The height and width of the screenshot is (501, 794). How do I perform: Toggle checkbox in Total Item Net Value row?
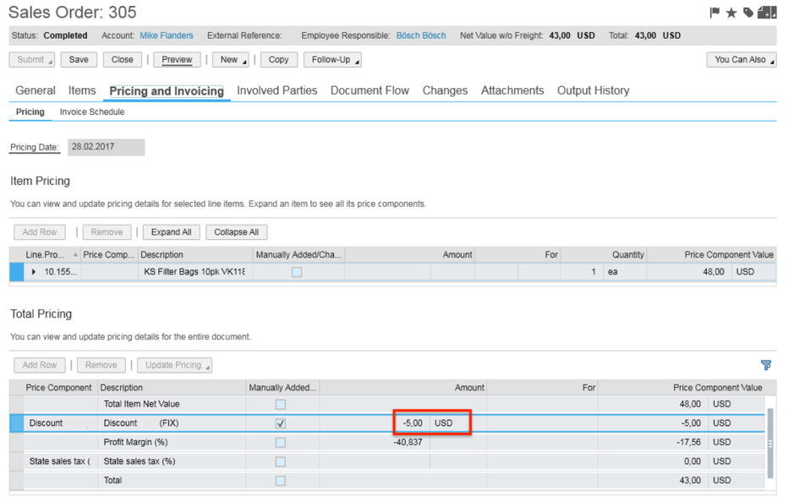pos(280,405)
